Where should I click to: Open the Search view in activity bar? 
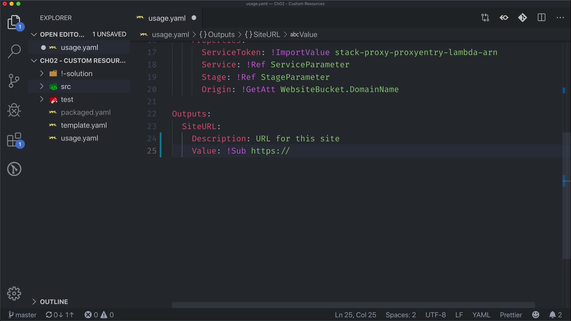[14, 51]
